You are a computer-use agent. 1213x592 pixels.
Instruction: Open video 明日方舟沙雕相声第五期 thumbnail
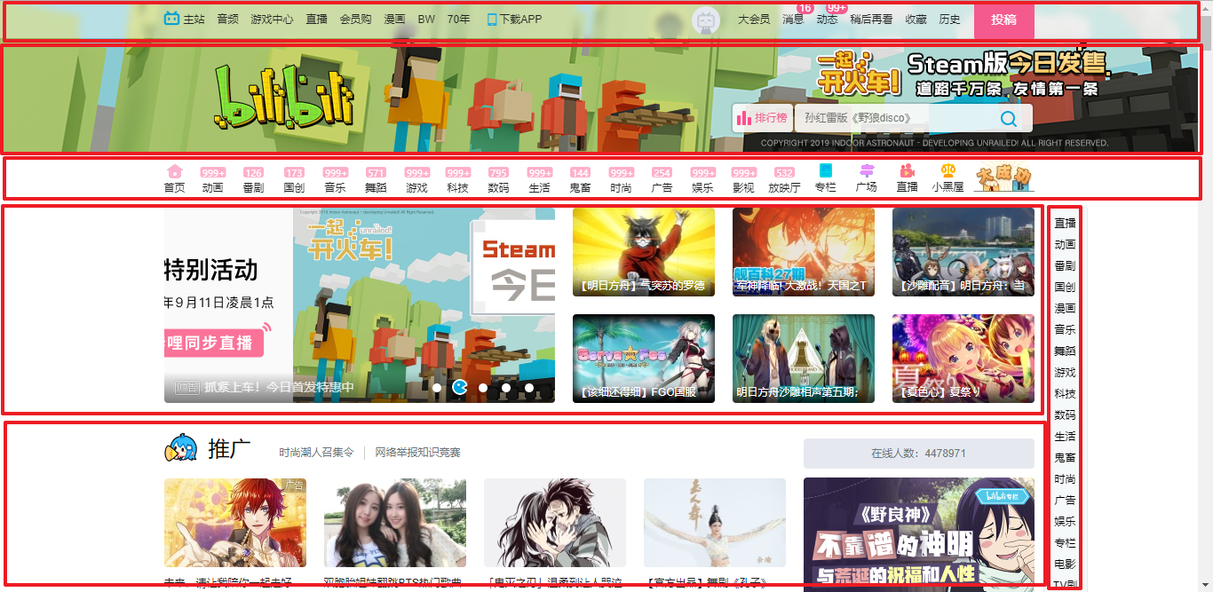click(x=804, y=359)
